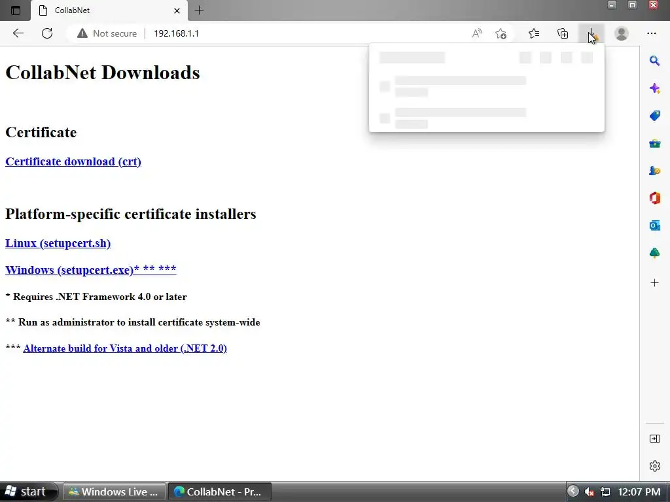Open sidebar green tree icon

point(654,253)
